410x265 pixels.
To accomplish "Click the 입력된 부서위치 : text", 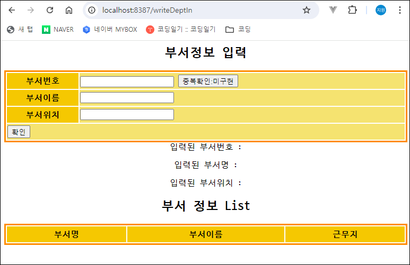I will (205, 183).
